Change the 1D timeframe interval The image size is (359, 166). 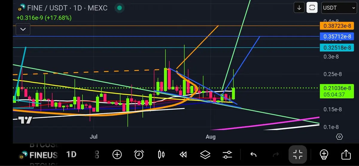pyautogui.click(x=71, y=155)
